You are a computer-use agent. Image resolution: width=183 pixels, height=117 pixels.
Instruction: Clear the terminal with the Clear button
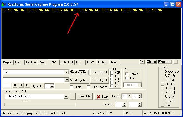151,62
